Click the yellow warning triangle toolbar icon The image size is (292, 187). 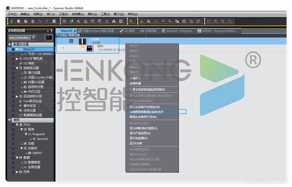point(142,21)
